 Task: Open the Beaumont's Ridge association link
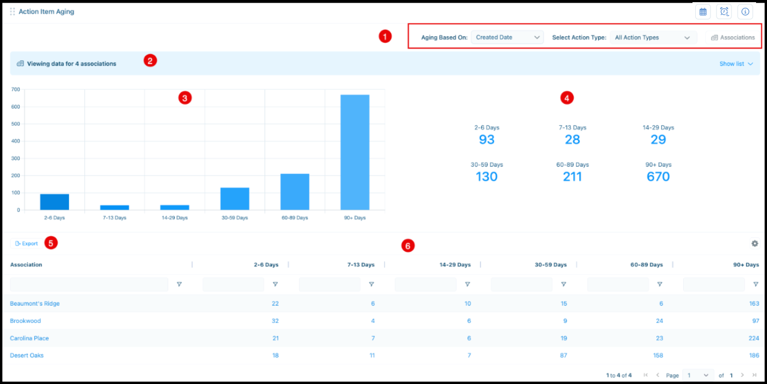tap(35, 304)
